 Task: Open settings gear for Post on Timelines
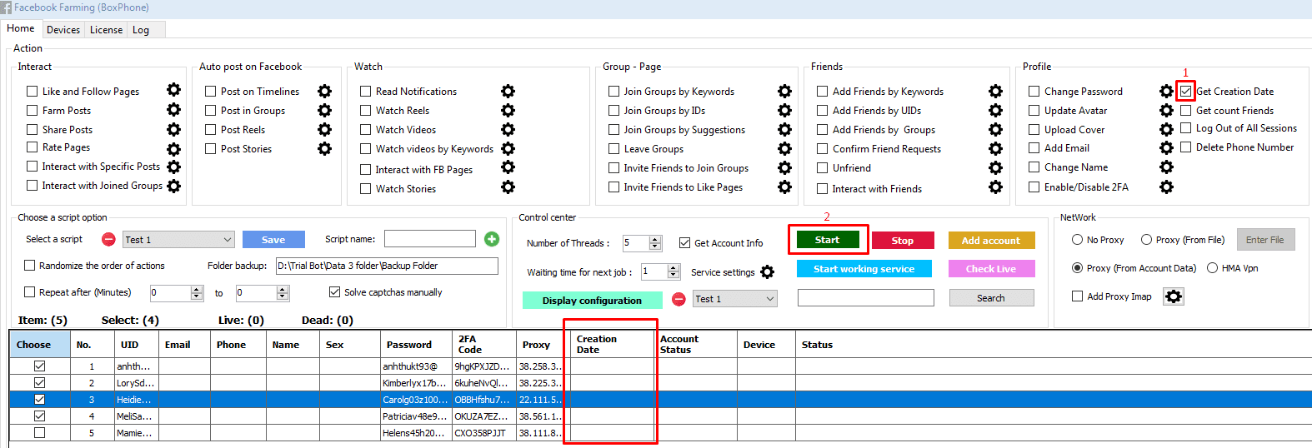(x=324, y=91)
